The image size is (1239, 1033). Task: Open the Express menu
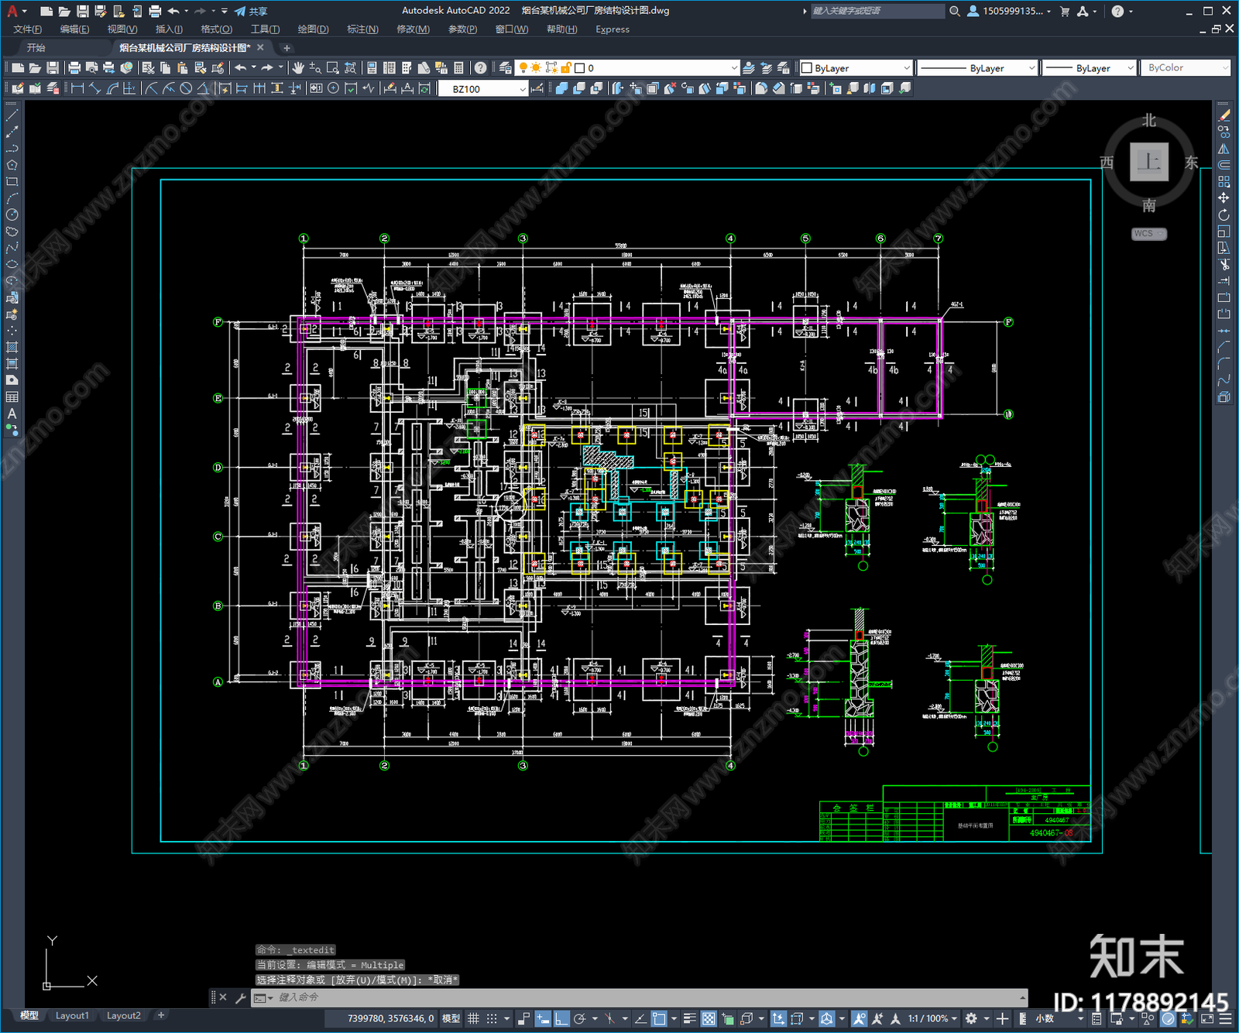click(x=613, y=29)
